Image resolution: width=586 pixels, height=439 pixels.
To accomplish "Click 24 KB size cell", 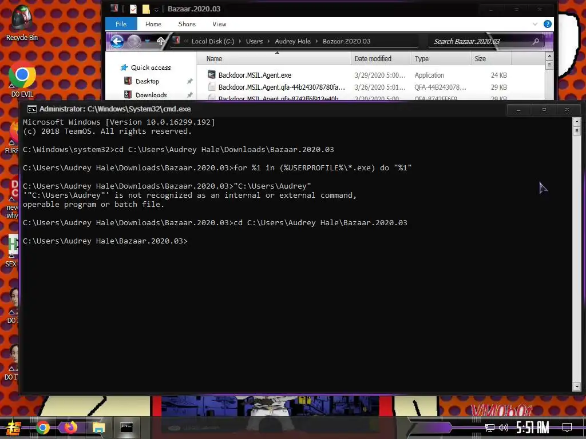I will (499, 75).
